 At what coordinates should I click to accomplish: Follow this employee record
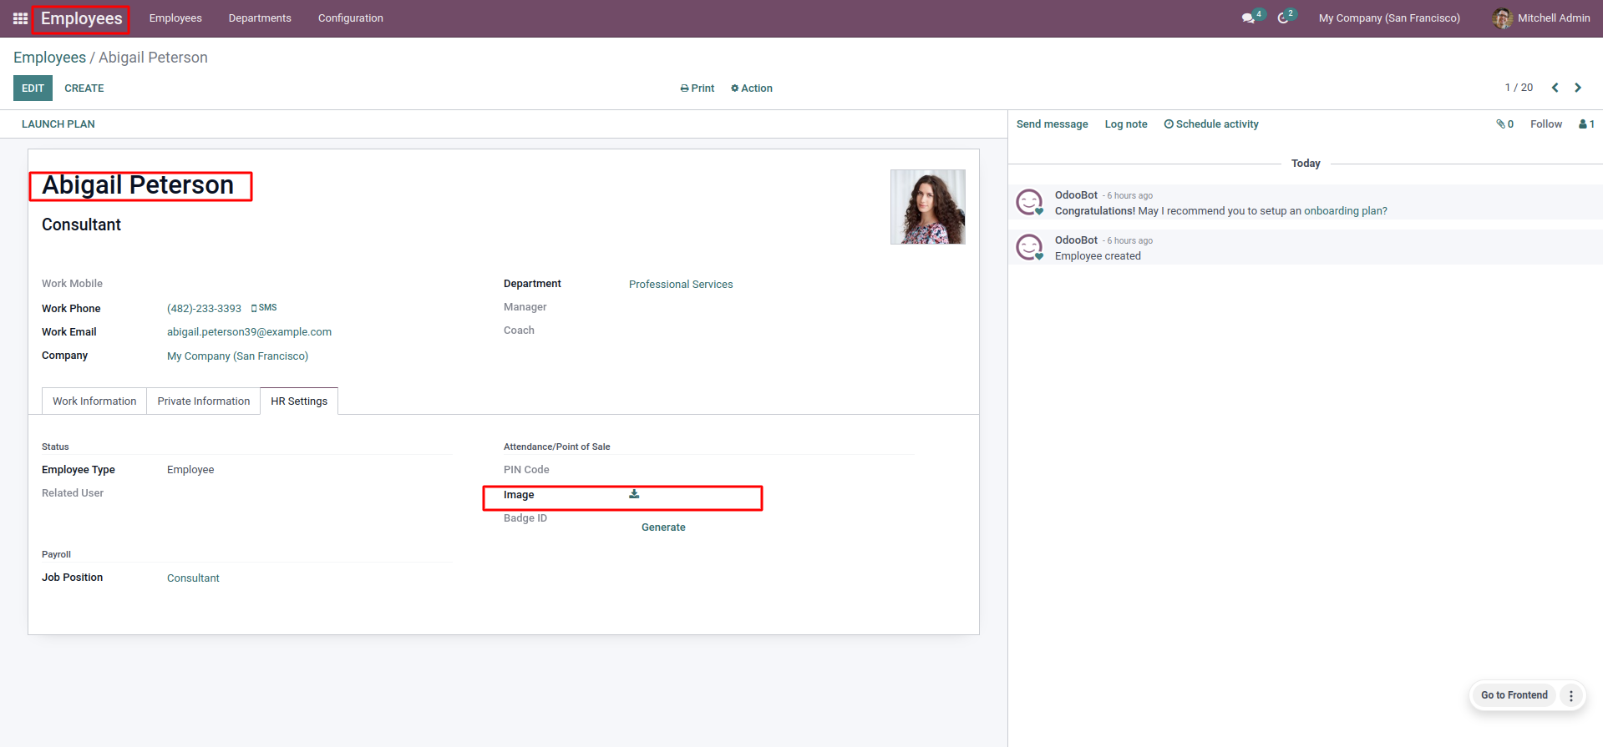pyautogui.click(x=1546, y=124)
